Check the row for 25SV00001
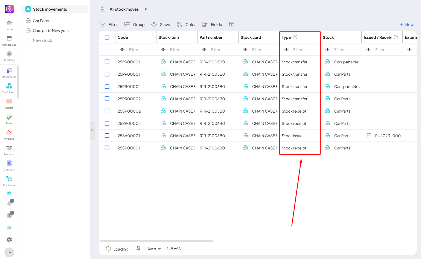The height and width of the screenshot is (259, 421). coord(107,136)
